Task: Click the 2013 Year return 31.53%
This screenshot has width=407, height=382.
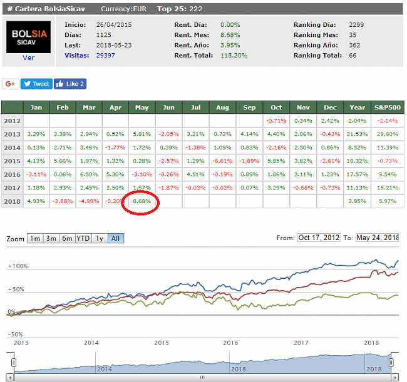Action: pos(357,134)
